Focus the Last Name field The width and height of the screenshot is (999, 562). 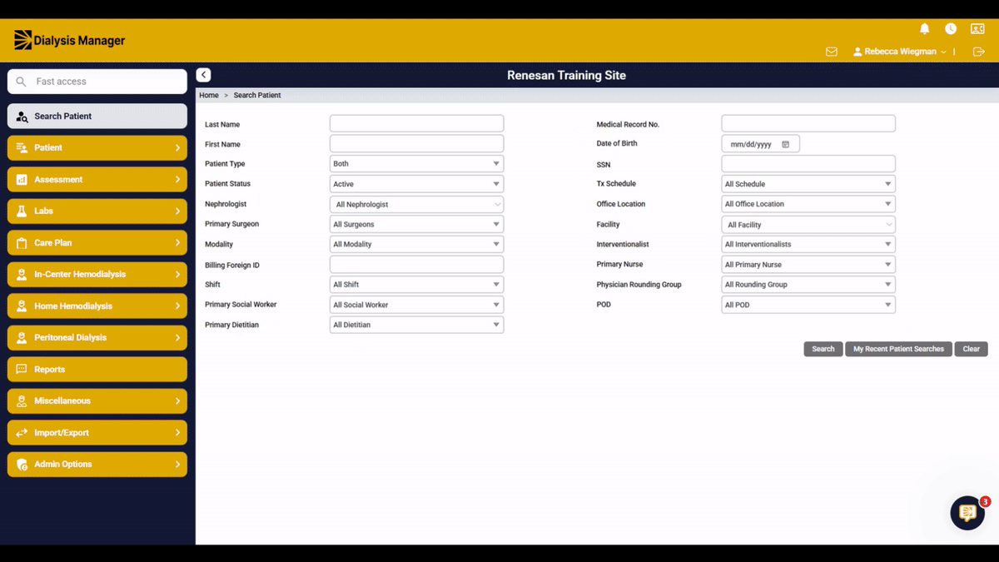416,124
